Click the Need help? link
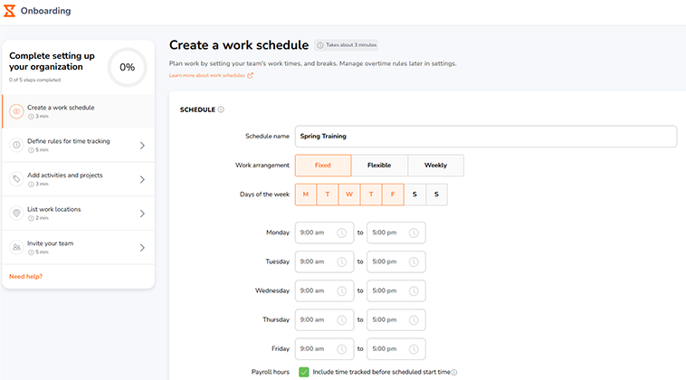 click(x=25, y=276)
